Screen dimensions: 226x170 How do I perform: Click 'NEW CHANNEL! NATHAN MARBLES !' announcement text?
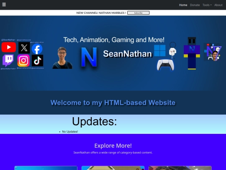[101, 13]
